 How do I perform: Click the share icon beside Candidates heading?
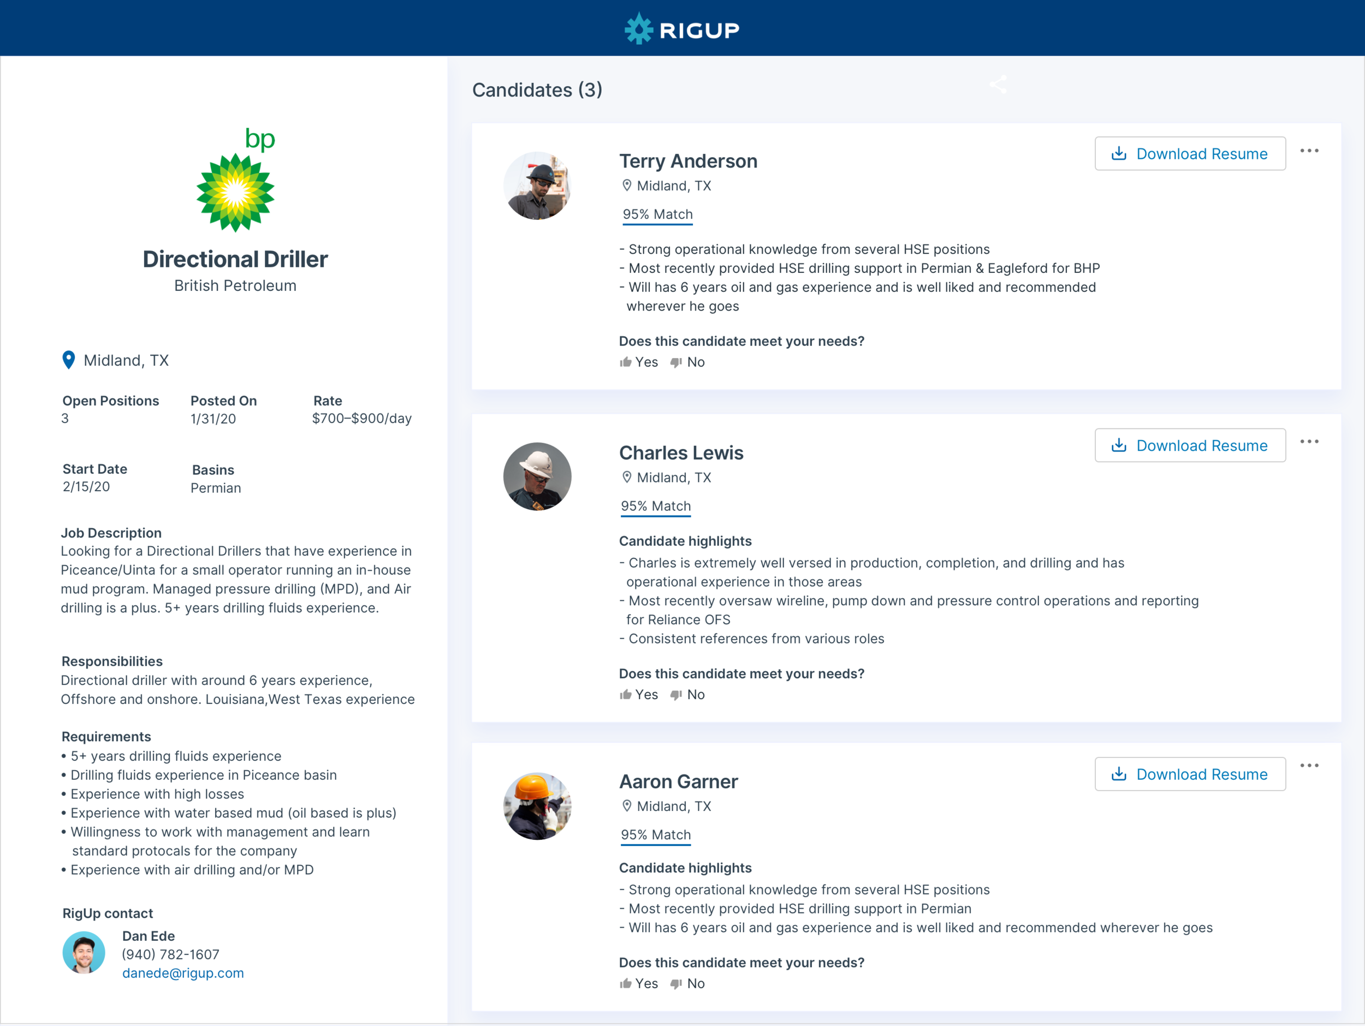click(998, 85)
